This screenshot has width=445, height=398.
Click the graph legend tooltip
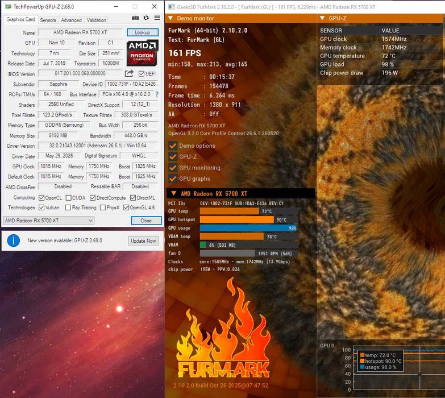(380, 361)
